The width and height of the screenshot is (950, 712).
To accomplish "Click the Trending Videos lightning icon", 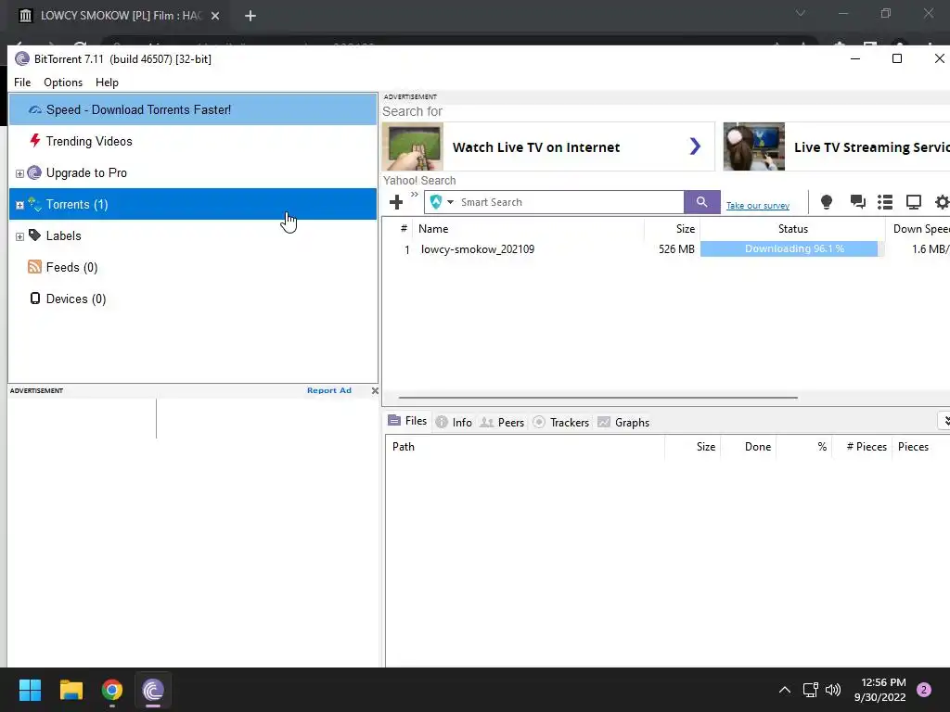I will (35, 141).
